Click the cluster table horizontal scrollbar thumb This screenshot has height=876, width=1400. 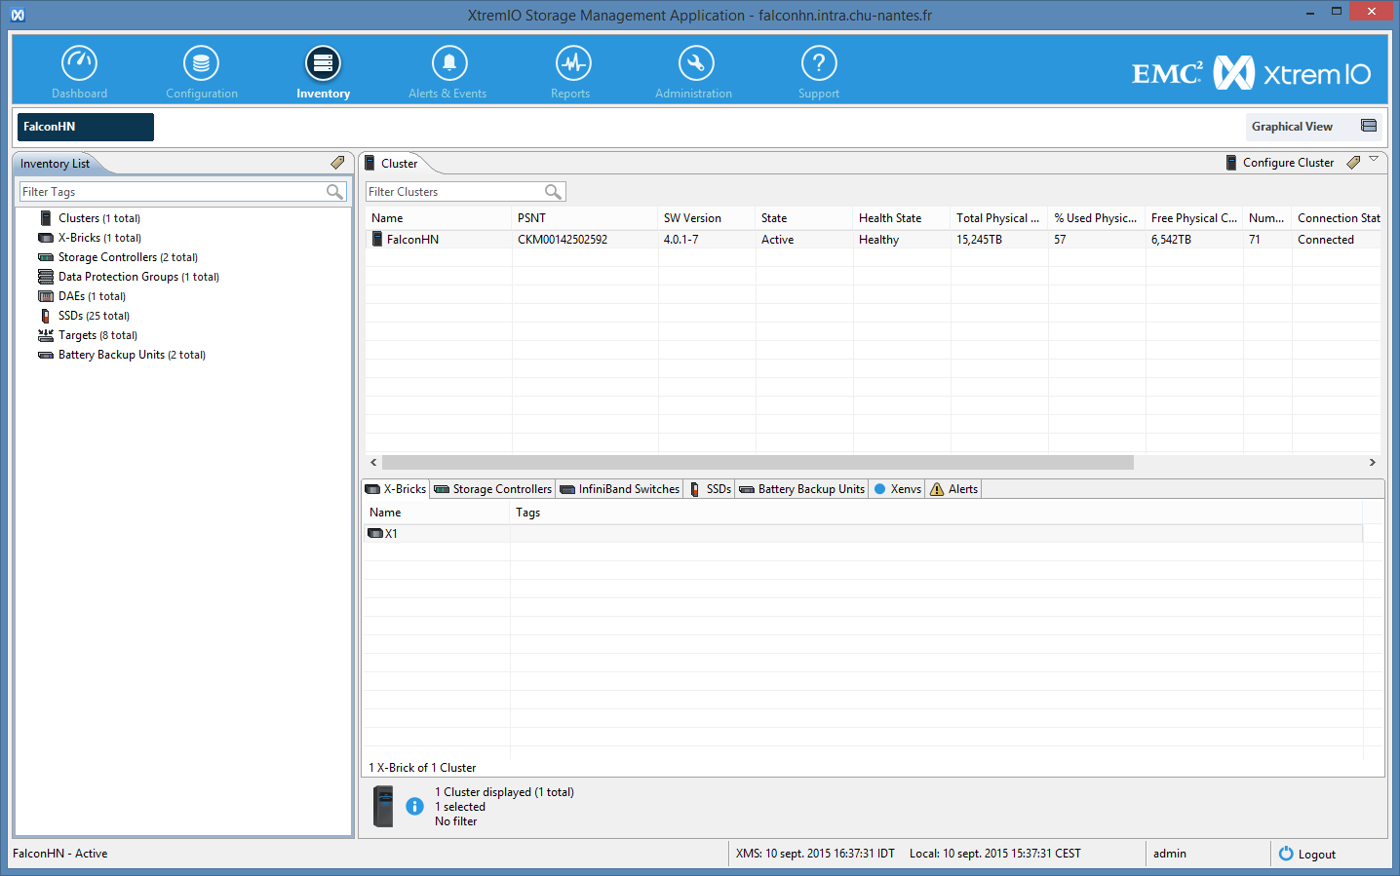pyautogui.click(x=758, y=463)
